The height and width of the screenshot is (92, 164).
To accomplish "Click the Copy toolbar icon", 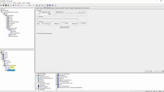I will coord(14,5).
